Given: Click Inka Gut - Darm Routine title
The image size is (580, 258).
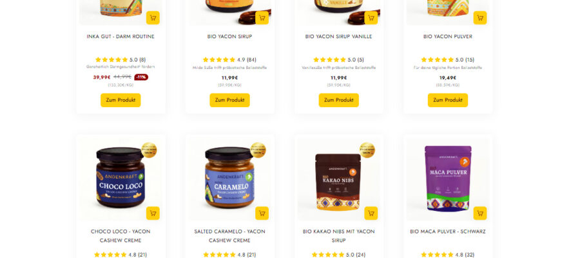Looking at the screenshot, I should click(121, 37).
